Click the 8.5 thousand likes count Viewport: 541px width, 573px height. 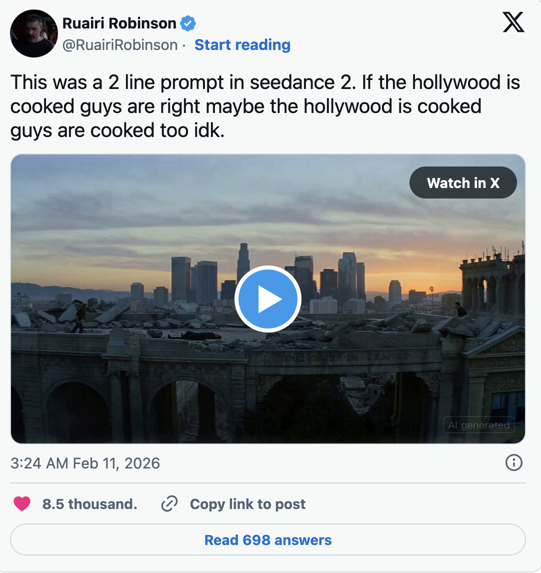click(x=90, y=504)
